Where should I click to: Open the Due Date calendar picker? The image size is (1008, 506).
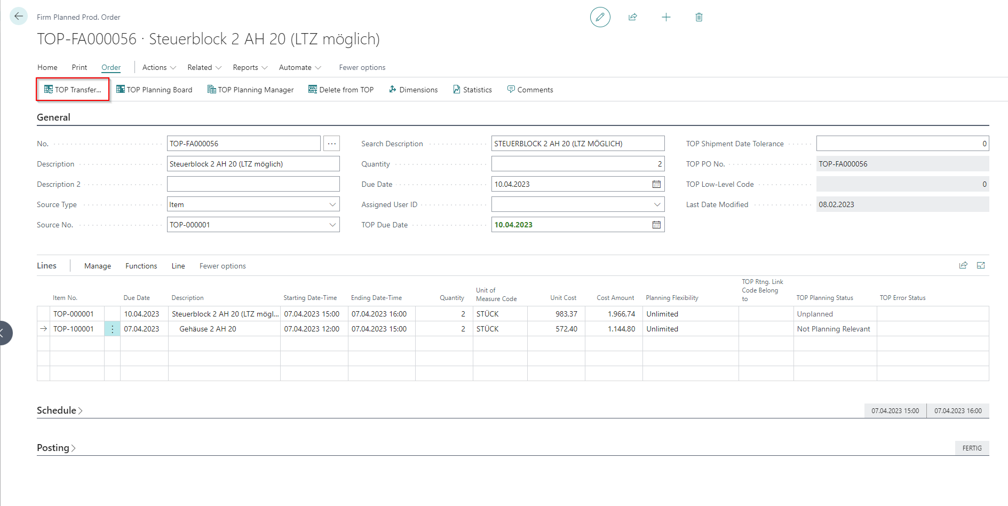click(x=656, y=184)
